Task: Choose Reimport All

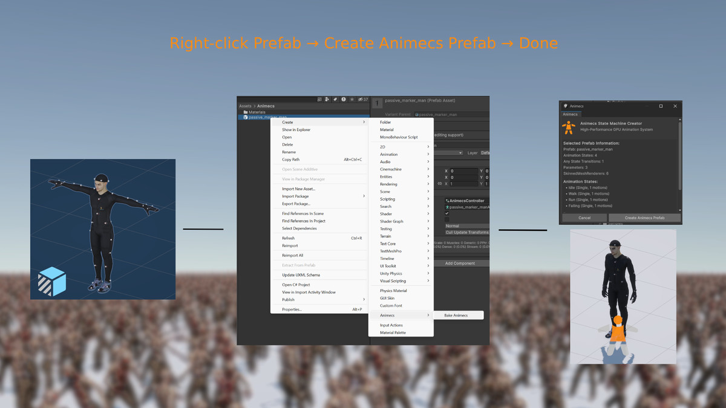Action: pyautogui.click(x=320, y=255)
